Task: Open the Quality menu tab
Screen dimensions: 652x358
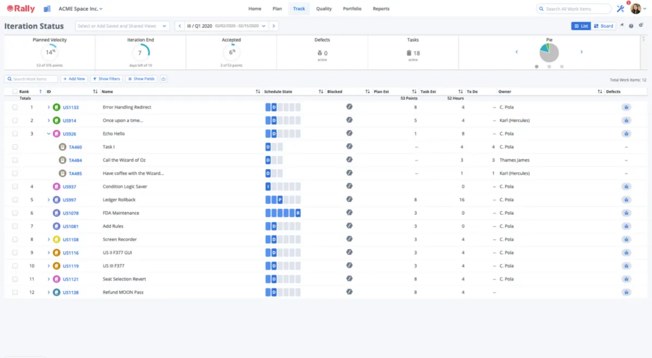Action: click(324, 9)
